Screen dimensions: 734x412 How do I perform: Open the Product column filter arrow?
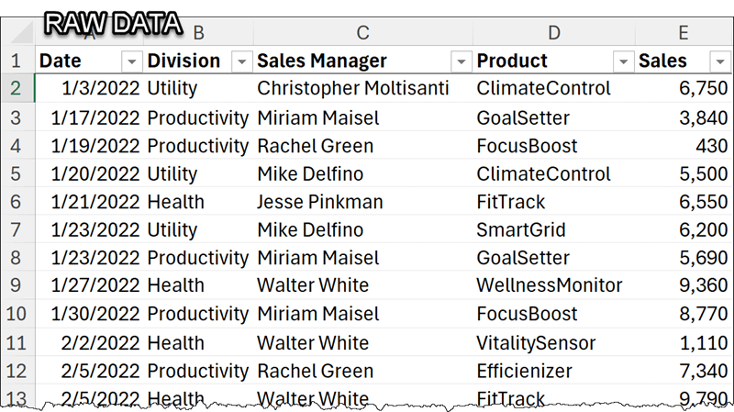[x=623, y=61]
